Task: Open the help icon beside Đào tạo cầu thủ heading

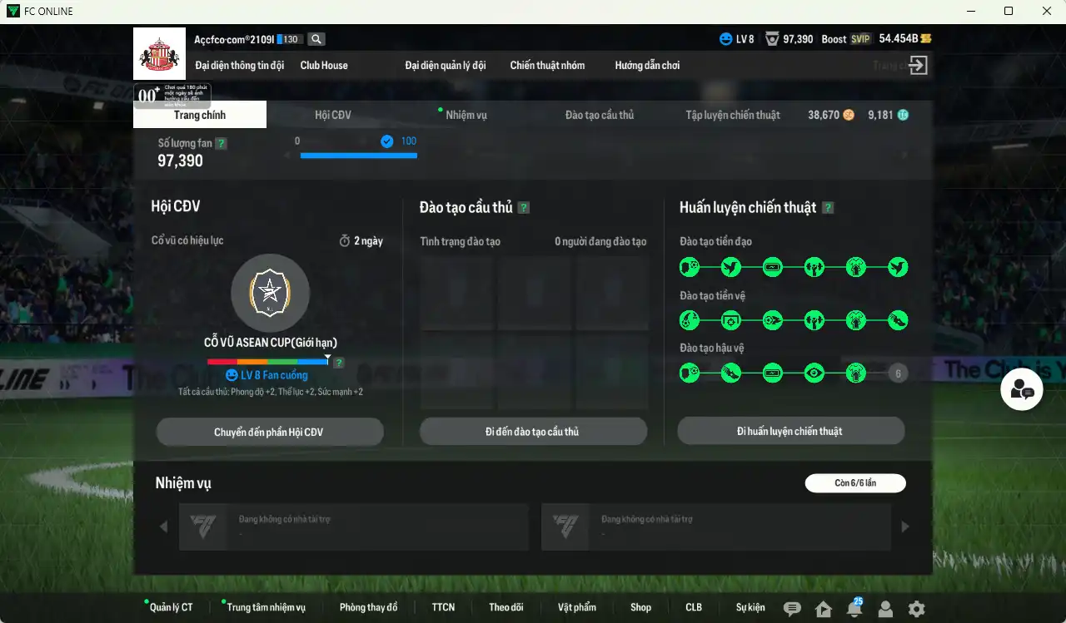Action: point(523,208)
